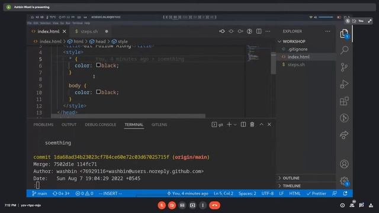Image resolution: width=379 pixels, height=213 pixels.
Task: Click the head breadcrumb segment
Action: tap(100, 41)
